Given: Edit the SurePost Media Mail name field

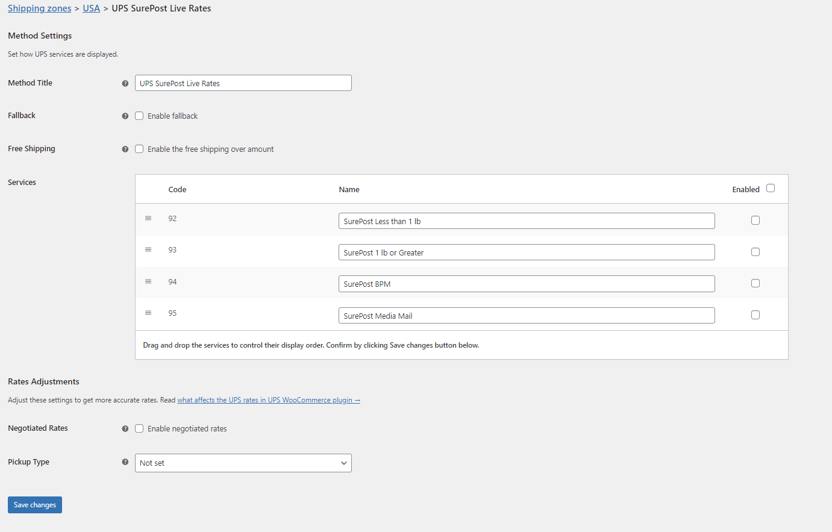Looking at the screenshot, I should pos(526,316).
